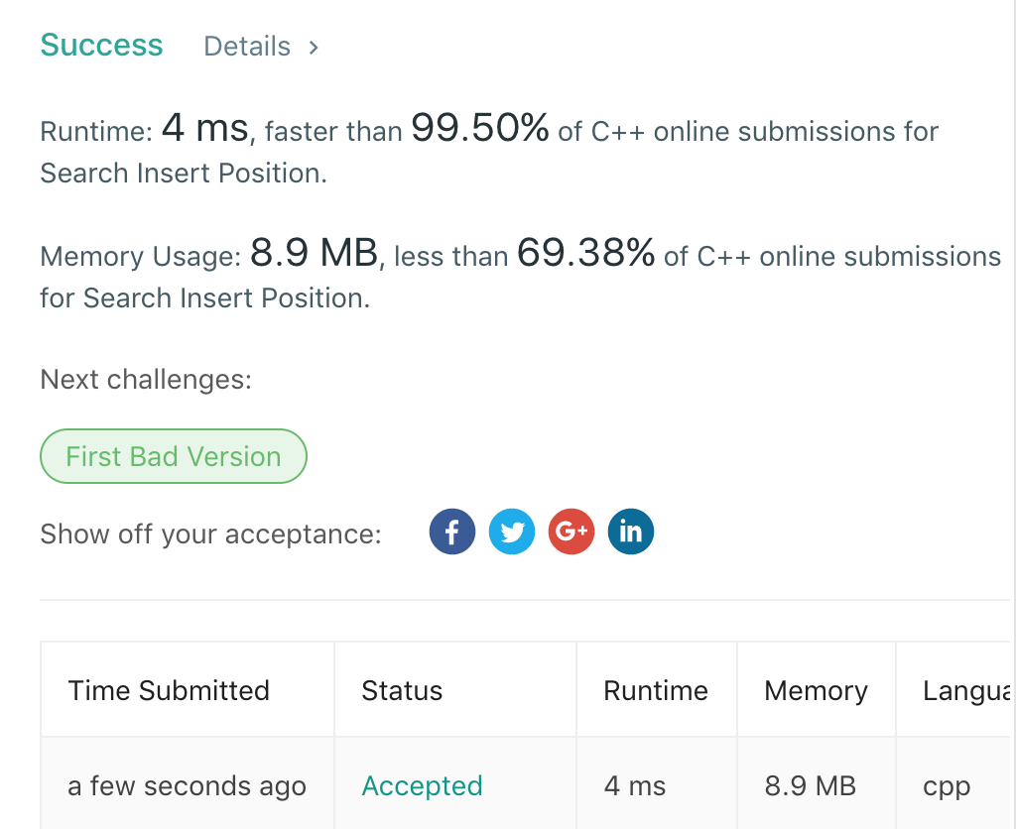Click the Runtime column header

pyautogui.click(x=656, y=690)
